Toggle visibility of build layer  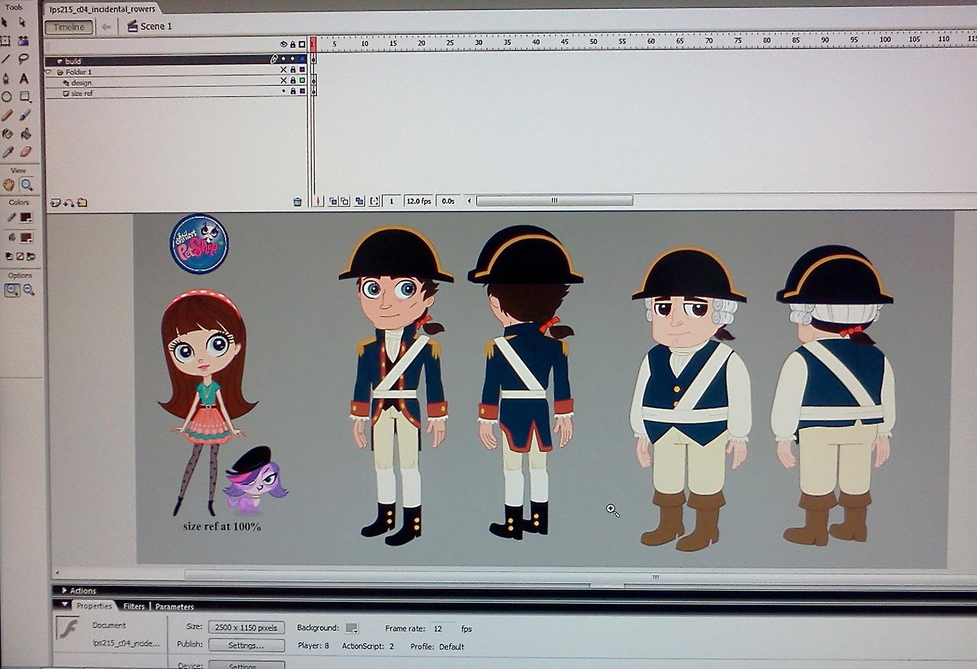(x=283, y=59)
